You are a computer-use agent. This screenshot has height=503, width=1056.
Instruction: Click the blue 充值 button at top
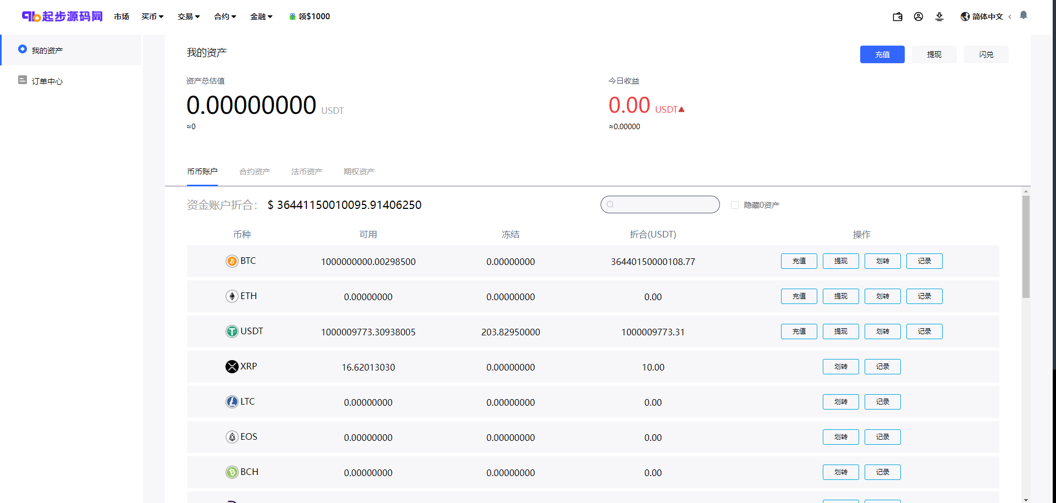882,54
